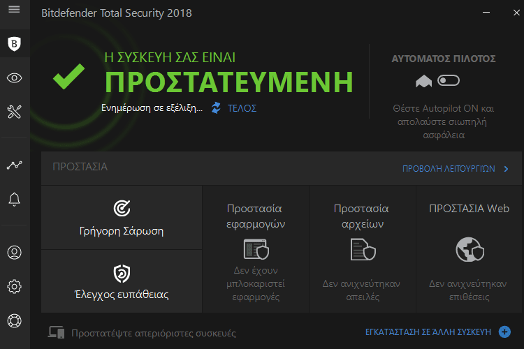Open the Προστασία αρχείων tile

pyautogui.click(x=363, y=249)
